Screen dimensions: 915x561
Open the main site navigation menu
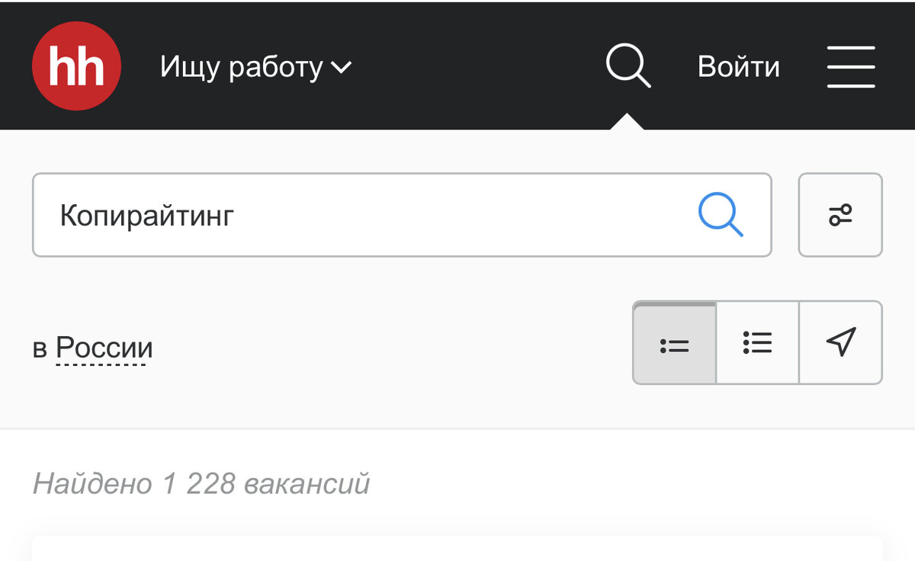[851, 66]
